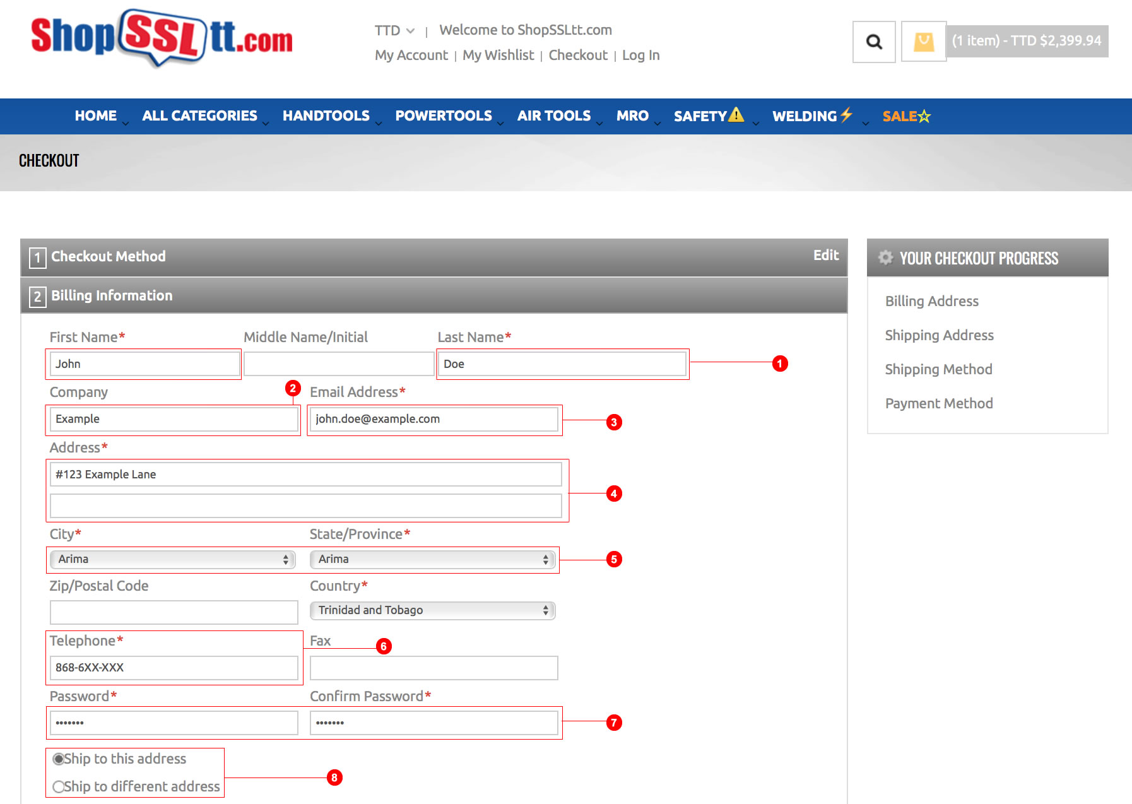
Task: Click the Zip/Postal Code field
Action: 174,612
